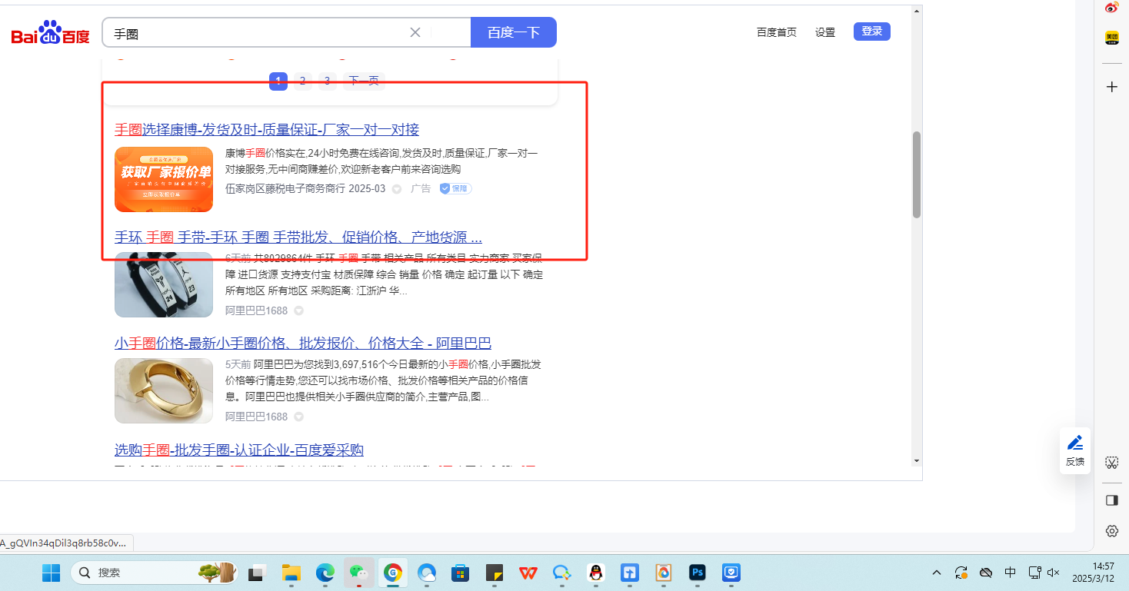The height and width of the screenshot is (591, 1129).
Task: Open WPS Office from the taskbar
Action: 528,573
